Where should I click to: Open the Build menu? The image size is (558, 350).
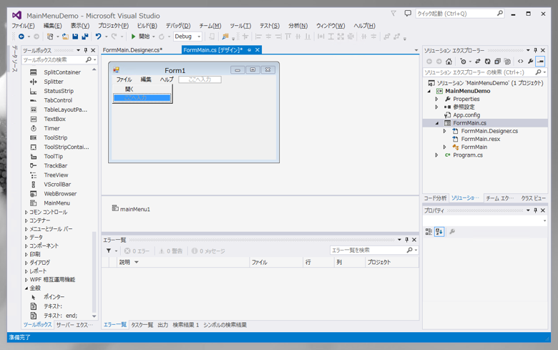click(x=147, y=26)
